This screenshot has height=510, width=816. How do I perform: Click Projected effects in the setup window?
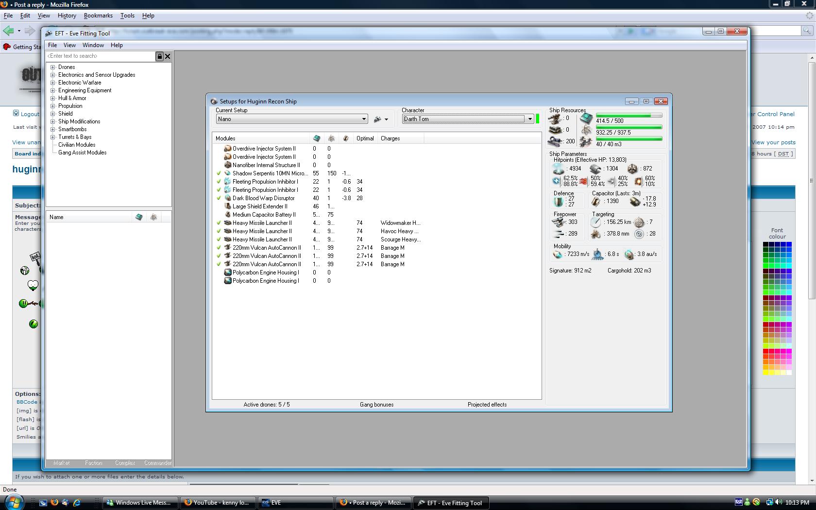[x=487, y=405]
